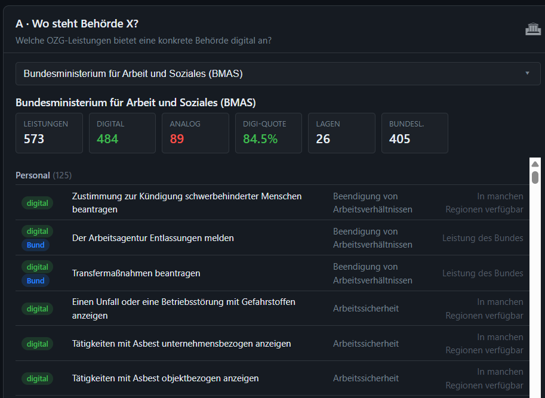Click the LAGEN 26 stat card
The image size is (545, 398).
341,133
